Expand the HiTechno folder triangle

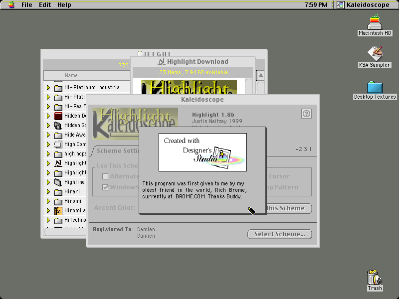(48, 220)
